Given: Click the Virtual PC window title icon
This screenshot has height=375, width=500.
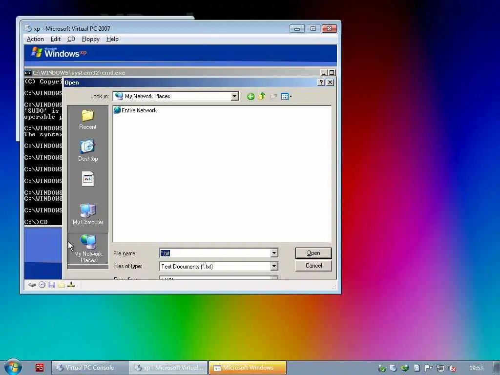Looking at the screenshot, I should (28, 28).
